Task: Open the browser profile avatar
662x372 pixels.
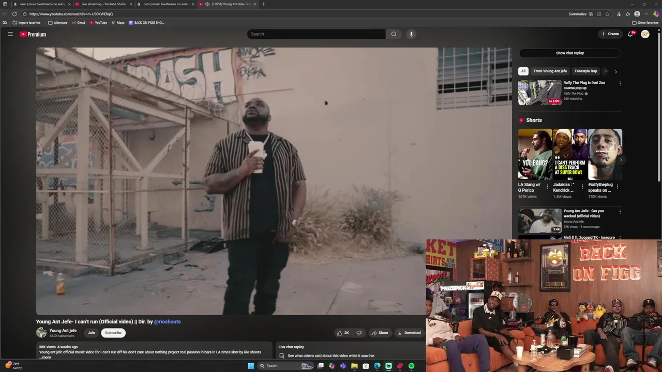Action: click(x=637, y=14)
